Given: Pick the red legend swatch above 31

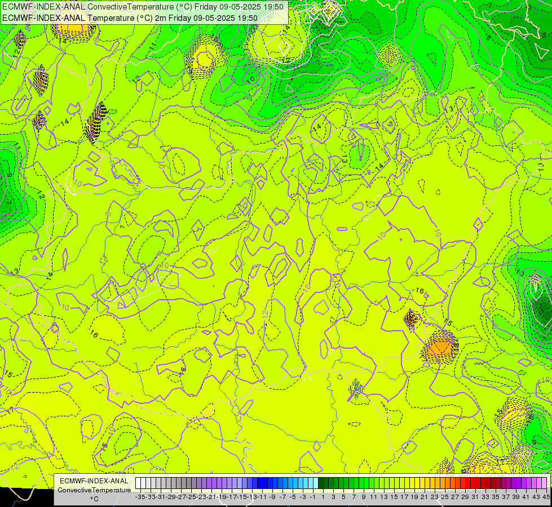Looking at the screenshot, I should click(473, 483).
